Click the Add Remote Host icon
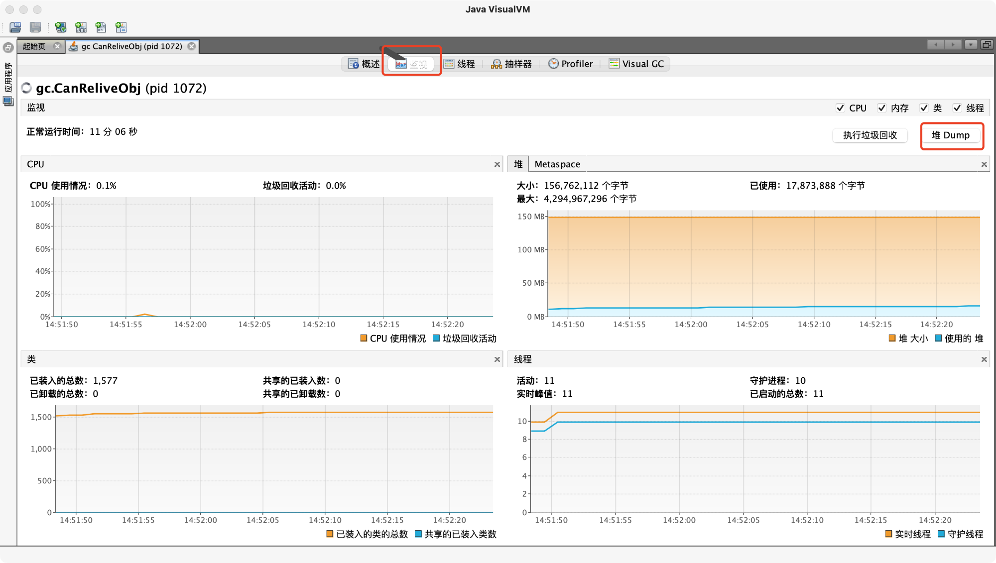Viewport: 996px width, 563px height. pyautogui.click(x=61, y=27)
